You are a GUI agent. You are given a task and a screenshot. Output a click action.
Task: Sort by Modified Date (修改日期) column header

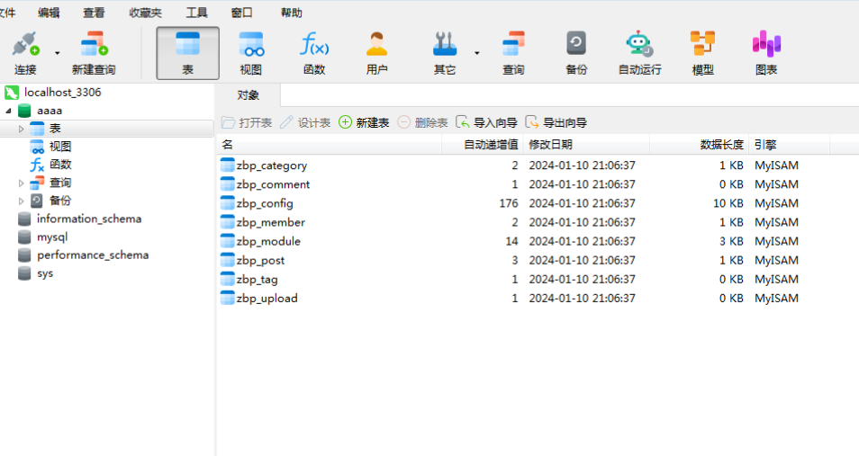[x=586, y=145]
